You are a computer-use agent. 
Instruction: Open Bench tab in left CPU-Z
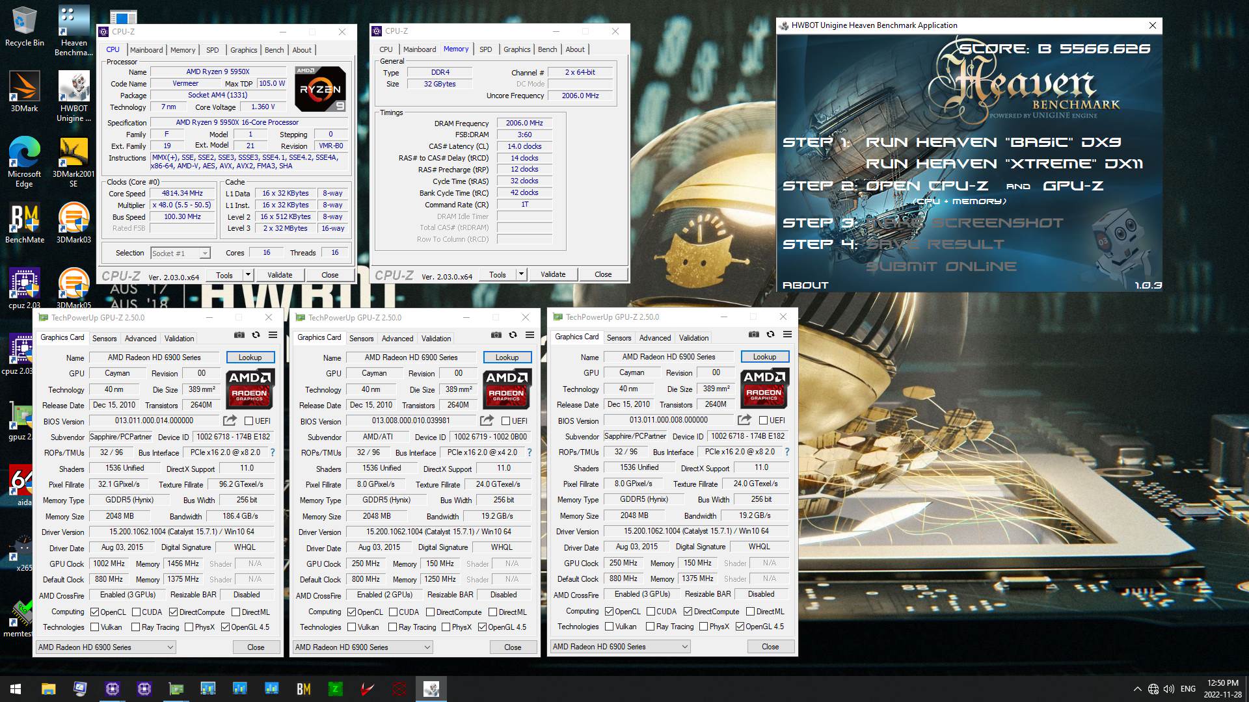point(275,50)
